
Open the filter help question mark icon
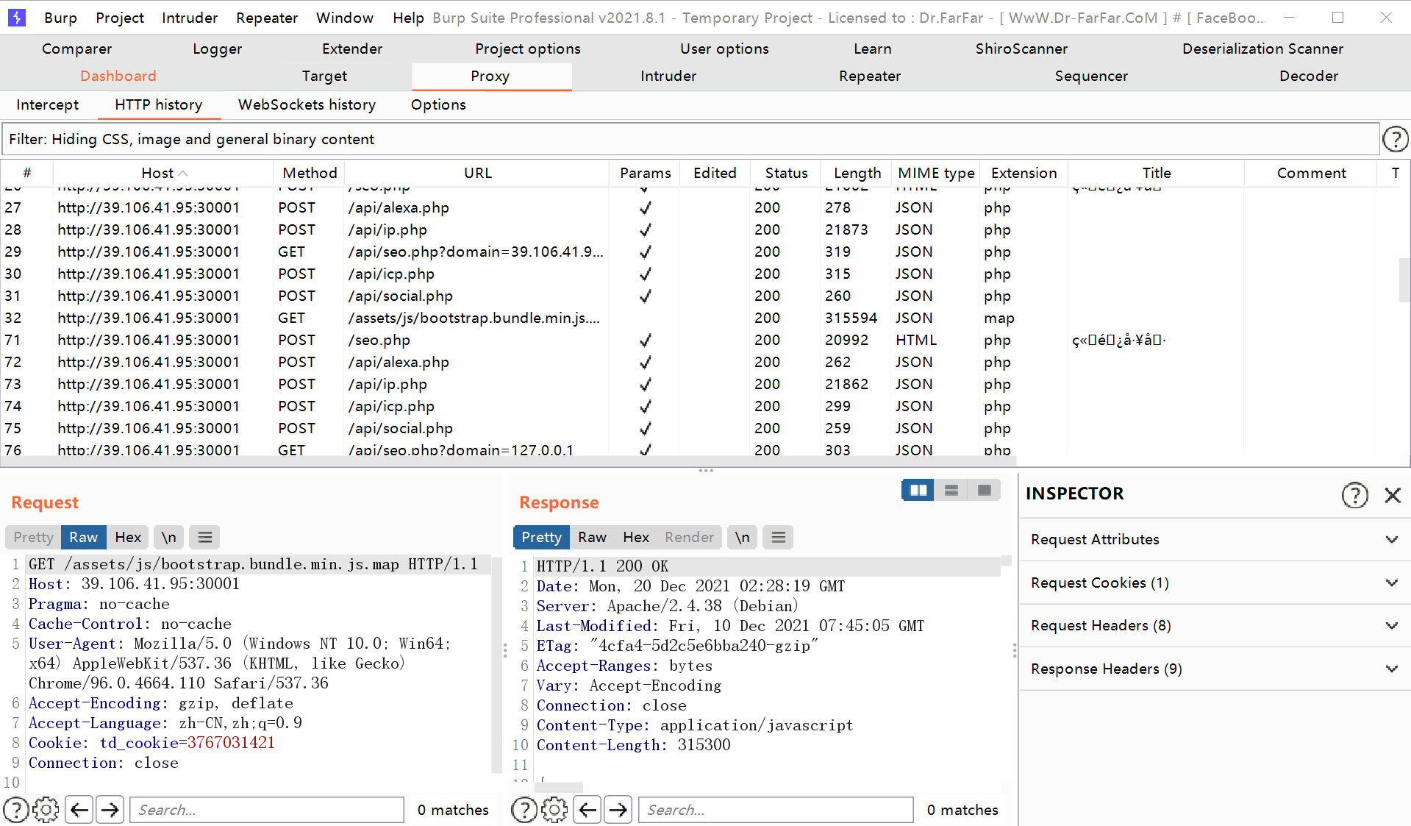pos(1395,139)
